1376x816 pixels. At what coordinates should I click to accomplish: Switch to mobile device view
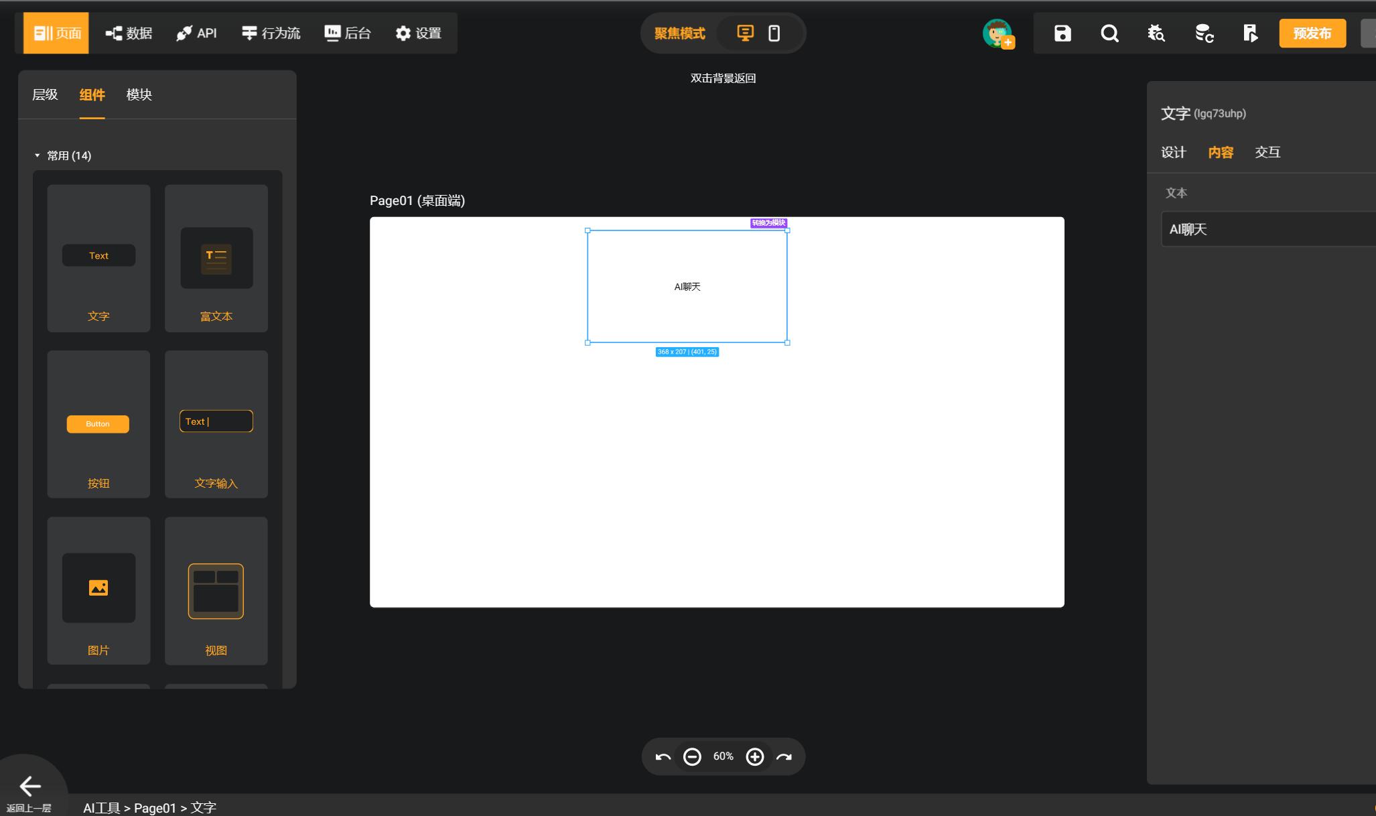774,33
